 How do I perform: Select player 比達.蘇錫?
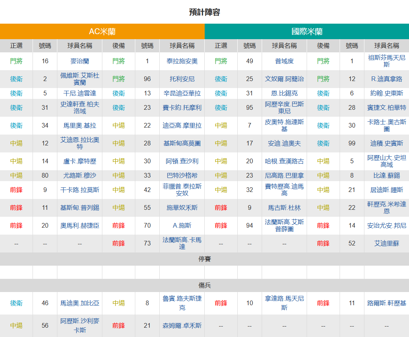[x=387, y=175]
